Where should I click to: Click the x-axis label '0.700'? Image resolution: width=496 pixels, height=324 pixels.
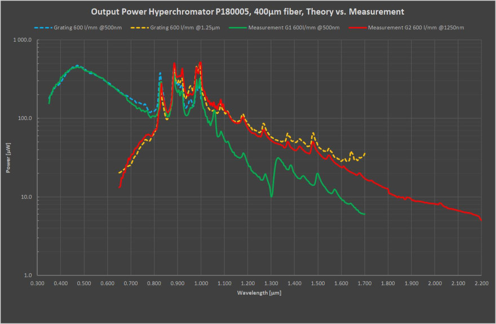131,283
